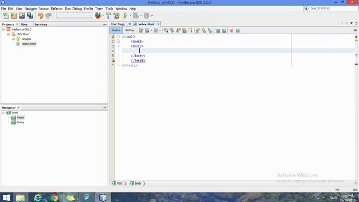The width and height of the screenshot is (359, 202).
Task: Collapse the head fold on line 2
Action: [118, 42]
